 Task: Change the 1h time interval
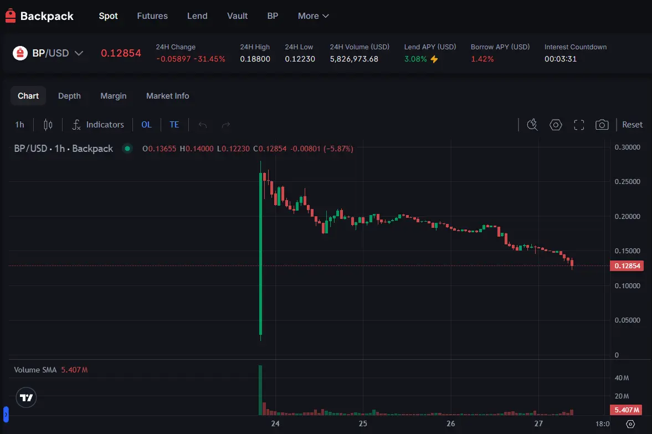[x=19, y=124]
